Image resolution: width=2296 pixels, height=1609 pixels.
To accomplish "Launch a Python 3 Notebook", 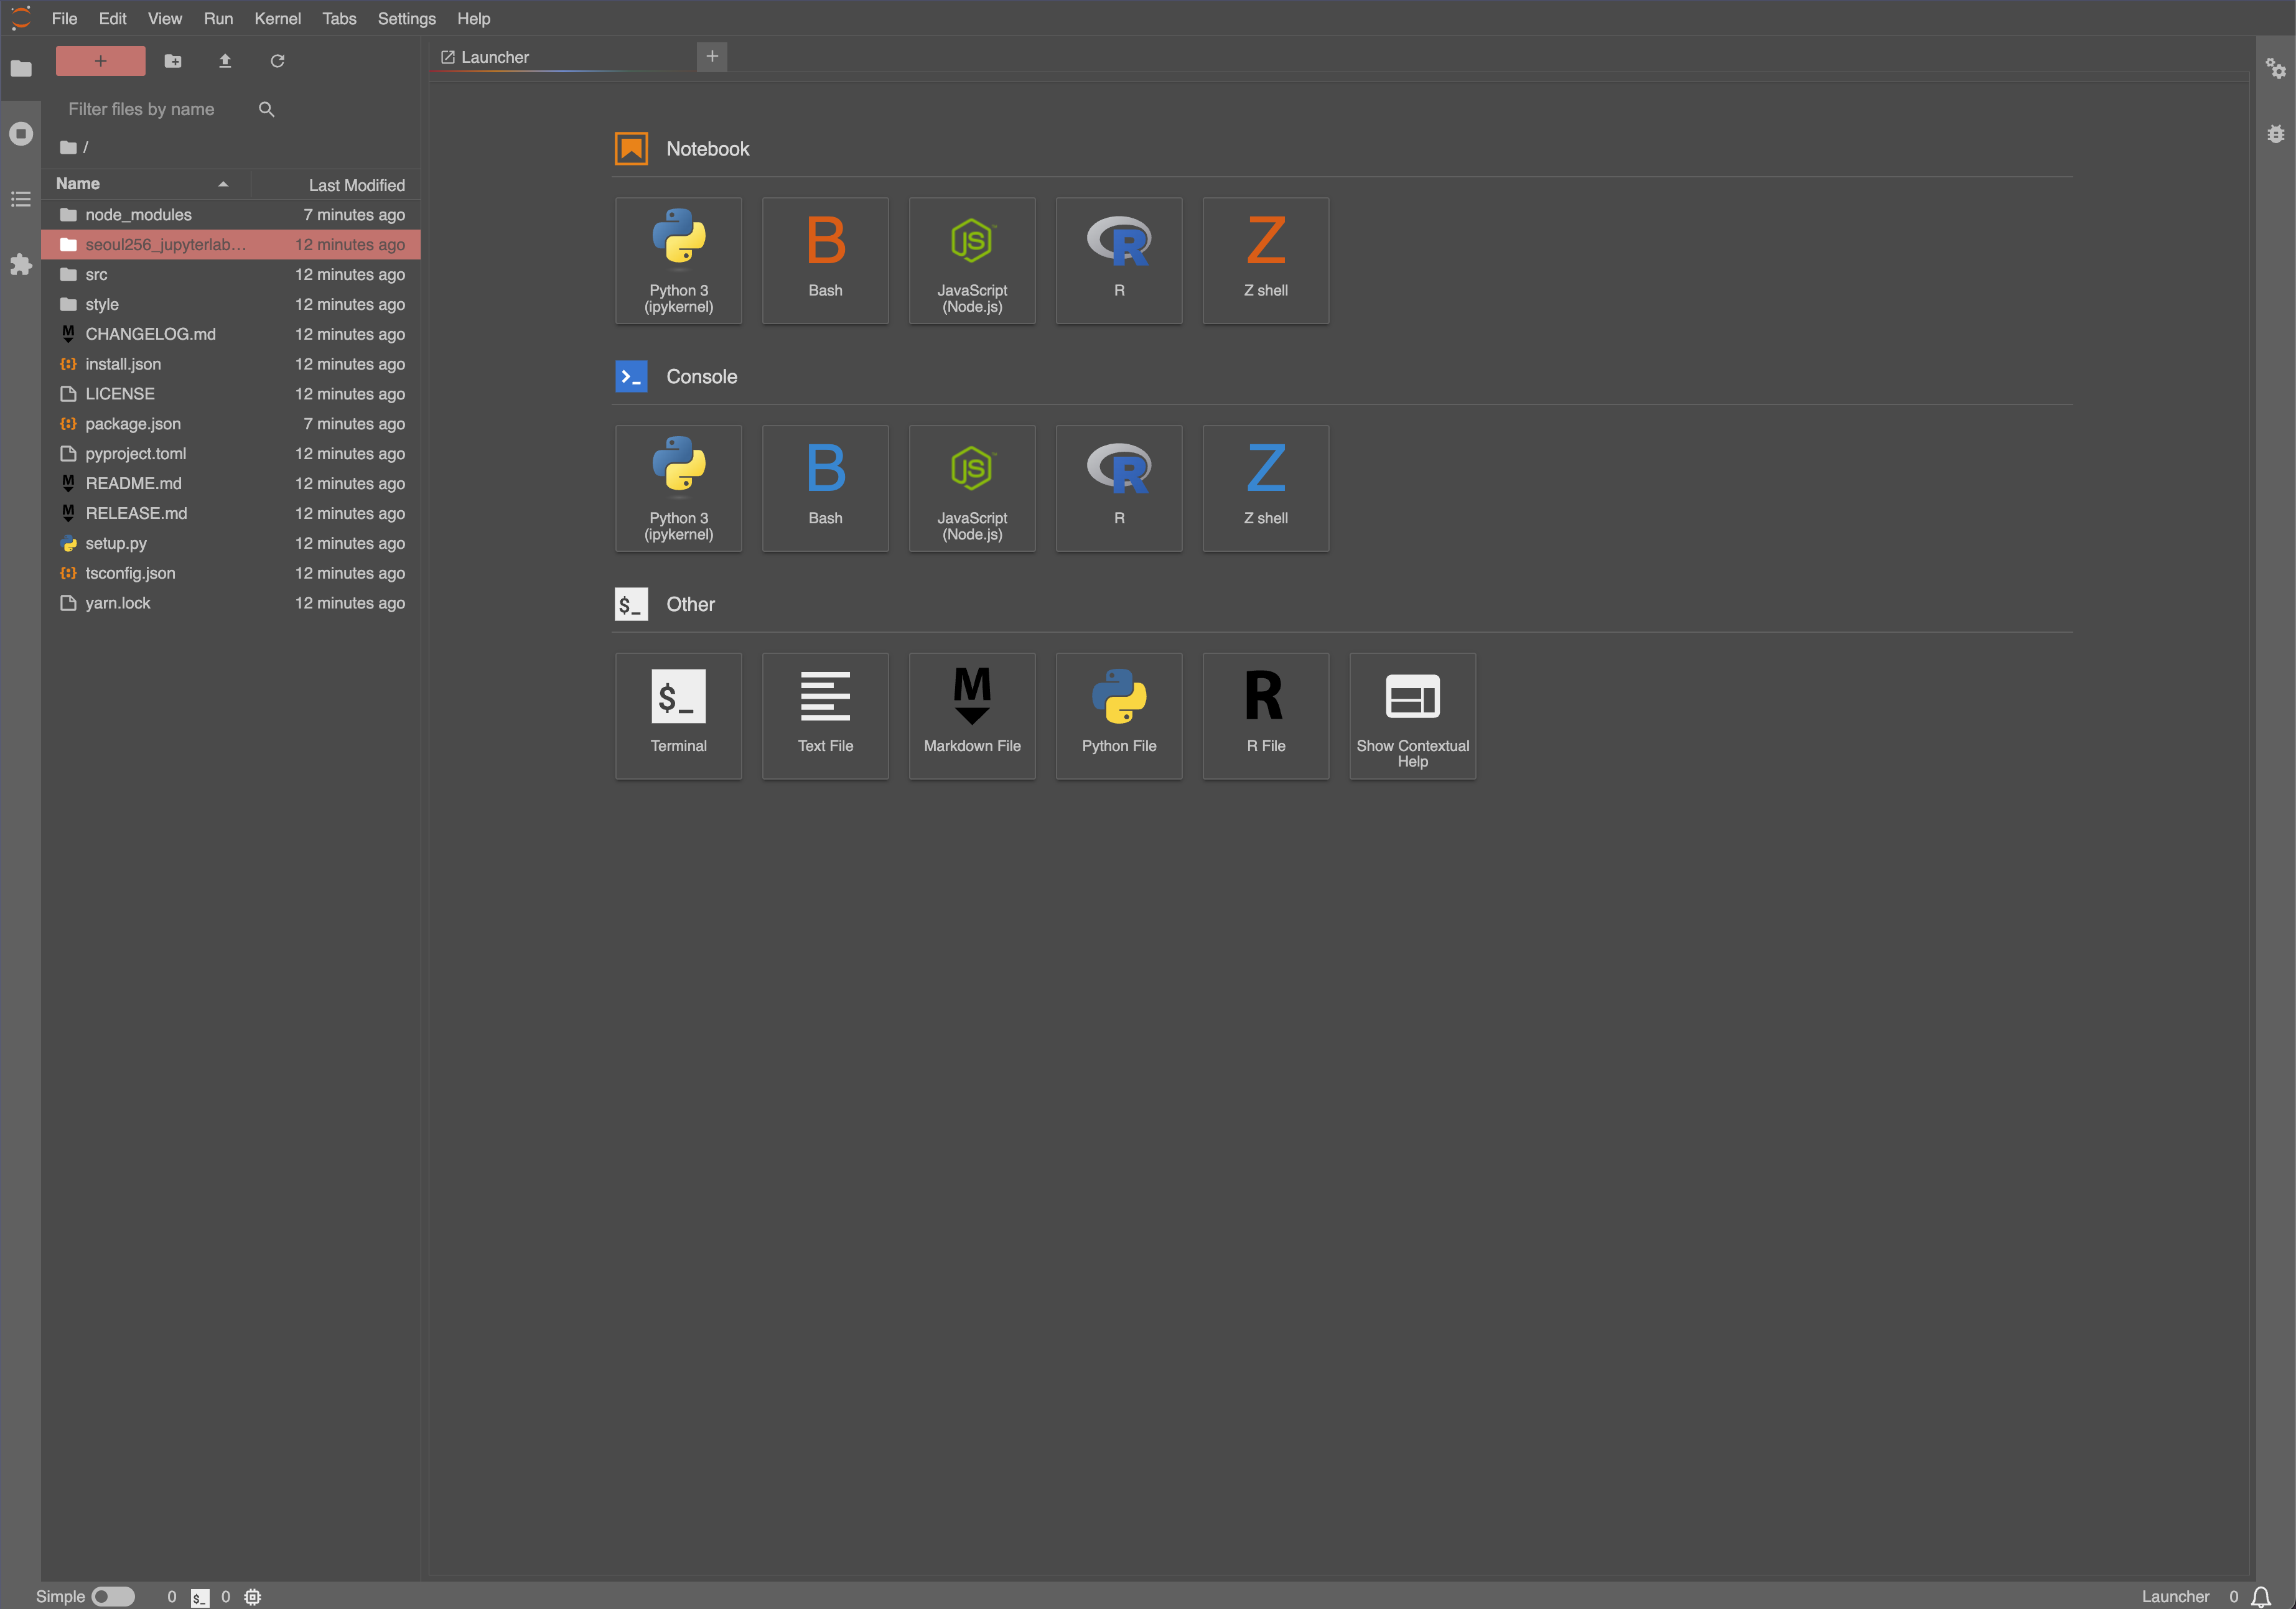I will click(678, 260).
